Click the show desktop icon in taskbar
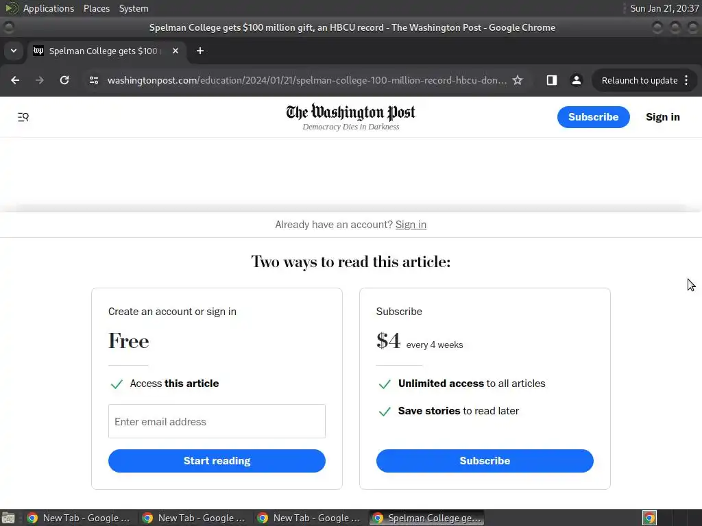702x526 pixels. [8, 518]
